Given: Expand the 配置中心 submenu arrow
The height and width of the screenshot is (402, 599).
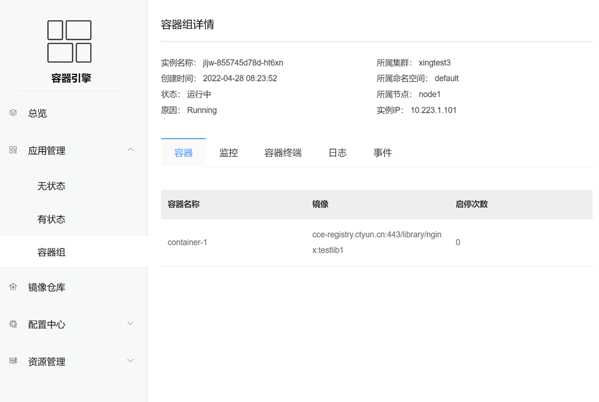Looking at the screenshot, I should point(130,323).
